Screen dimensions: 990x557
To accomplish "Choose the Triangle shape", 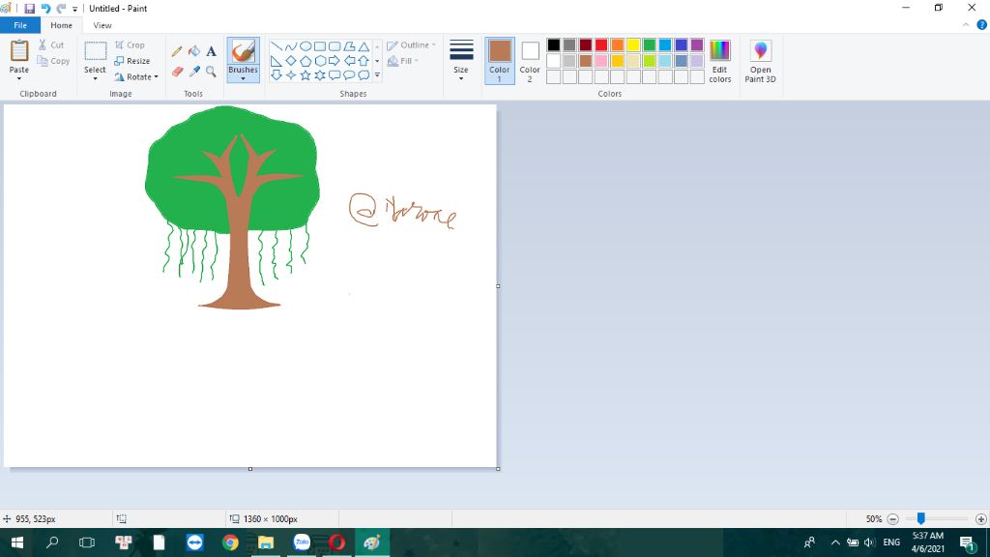I will click(364, 46).
